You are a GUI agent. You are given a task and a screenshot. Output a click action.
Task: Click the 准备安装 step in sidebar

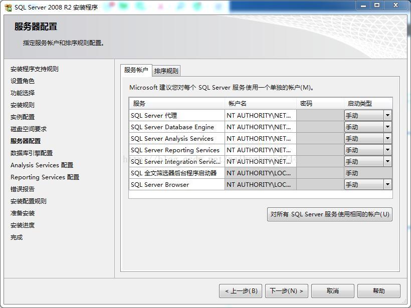[22, 213]
